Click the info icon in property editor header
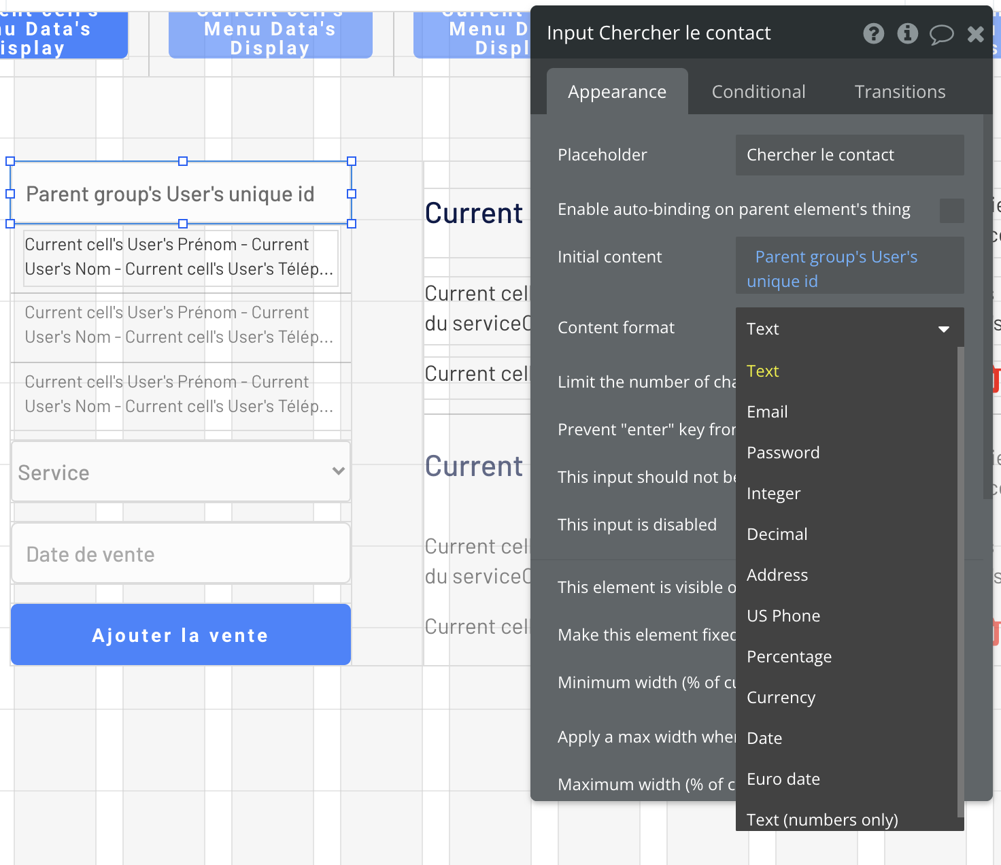1001x865 pixels. pos(907,33)
